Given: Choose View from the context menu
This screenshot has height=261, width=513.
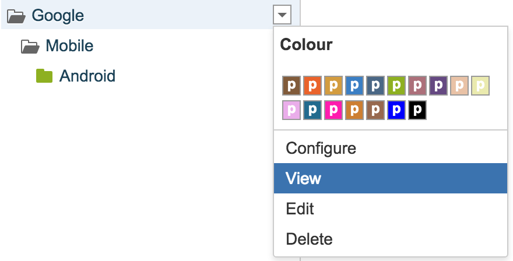Looking at the screenshot, I should pyautogui.click(x=303, y=178).
